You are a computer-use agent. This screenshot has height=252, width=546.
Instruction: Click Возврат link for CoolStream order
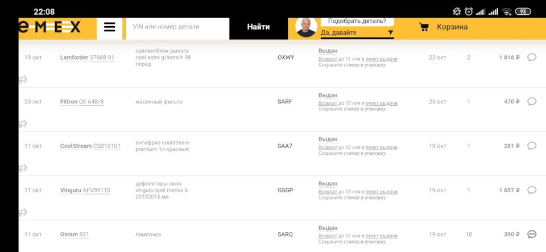coord(328,147)
